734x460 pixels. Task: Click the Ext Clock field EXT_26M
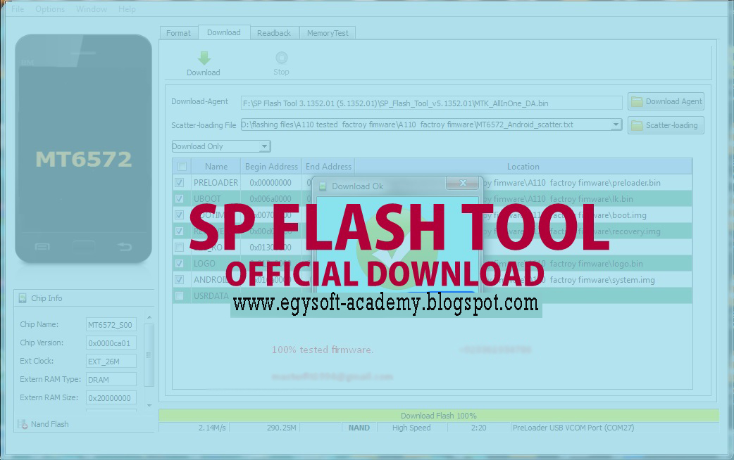111,361
